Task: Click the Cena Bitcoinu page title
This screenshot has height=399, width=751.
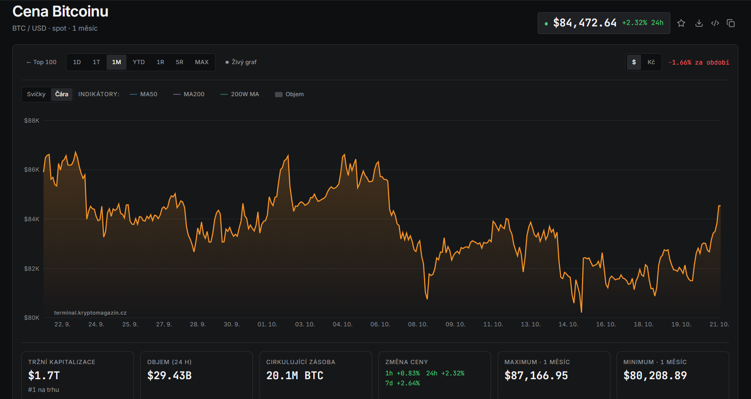Action: (x=60, y=11)
